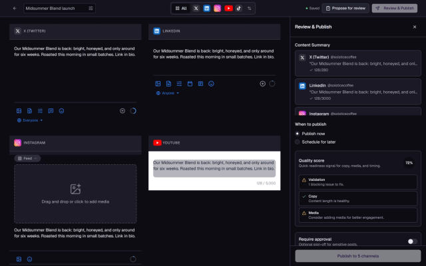Edit the Instagram caption text

click(75, 233)
